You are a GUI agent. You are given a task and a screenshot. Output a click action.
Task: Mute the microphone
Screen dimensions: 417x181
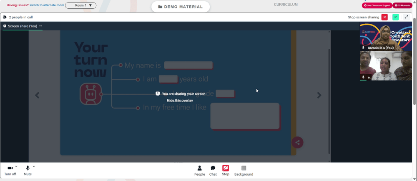[x=28, y=171]
